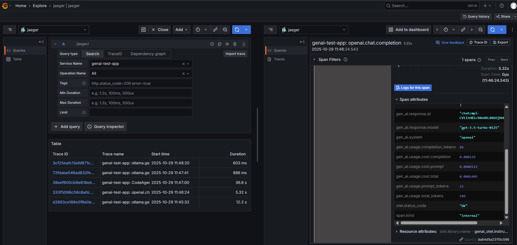
Task: Open Traces in right pane sidebar
Action: [x=279, y=59]
